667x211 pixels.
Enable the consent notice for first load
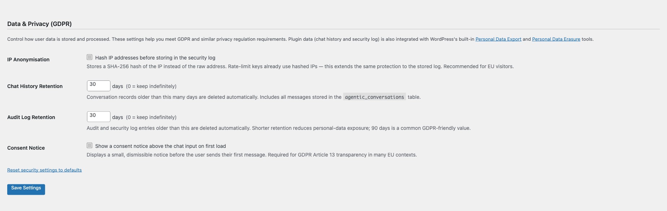(x=90, y=145)
